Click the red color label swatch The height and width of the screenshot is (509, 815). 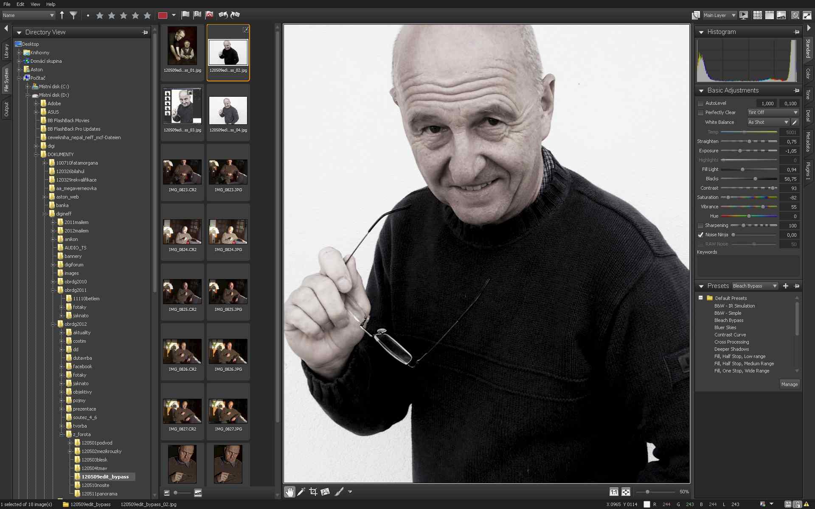(163, 15)
